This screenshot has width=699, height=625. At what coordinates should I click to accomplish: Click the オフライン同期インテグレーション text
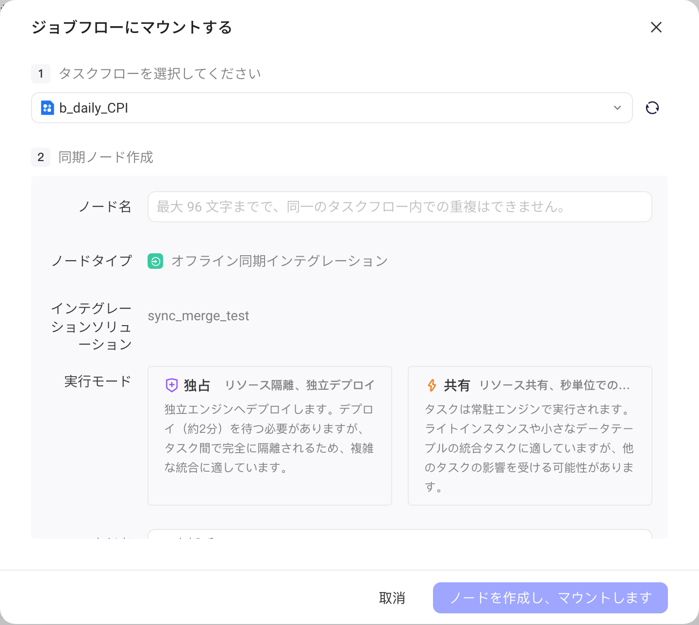tap(280, 261)
